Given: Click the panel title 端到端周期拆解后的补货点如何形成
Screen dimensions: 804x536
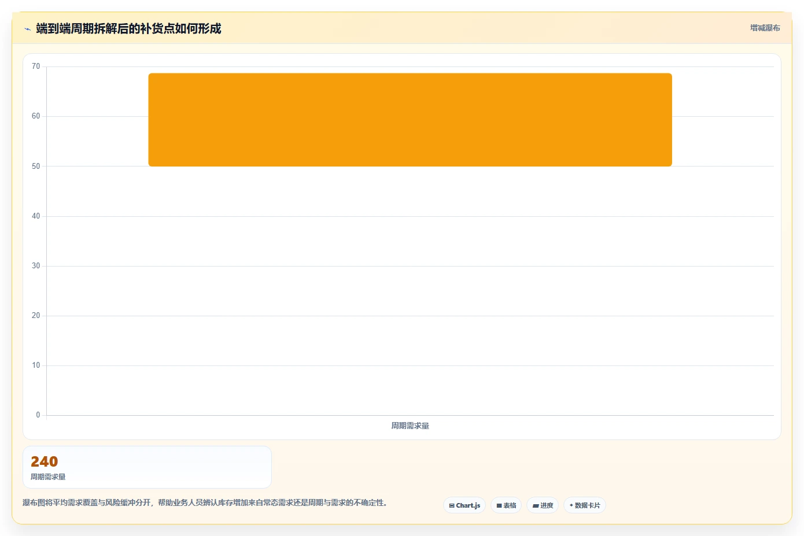Looking at the screenshot, I should tap(128, 29).
